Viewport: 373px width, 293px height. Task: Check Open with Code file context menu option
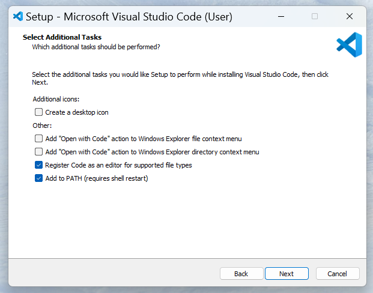39,139
